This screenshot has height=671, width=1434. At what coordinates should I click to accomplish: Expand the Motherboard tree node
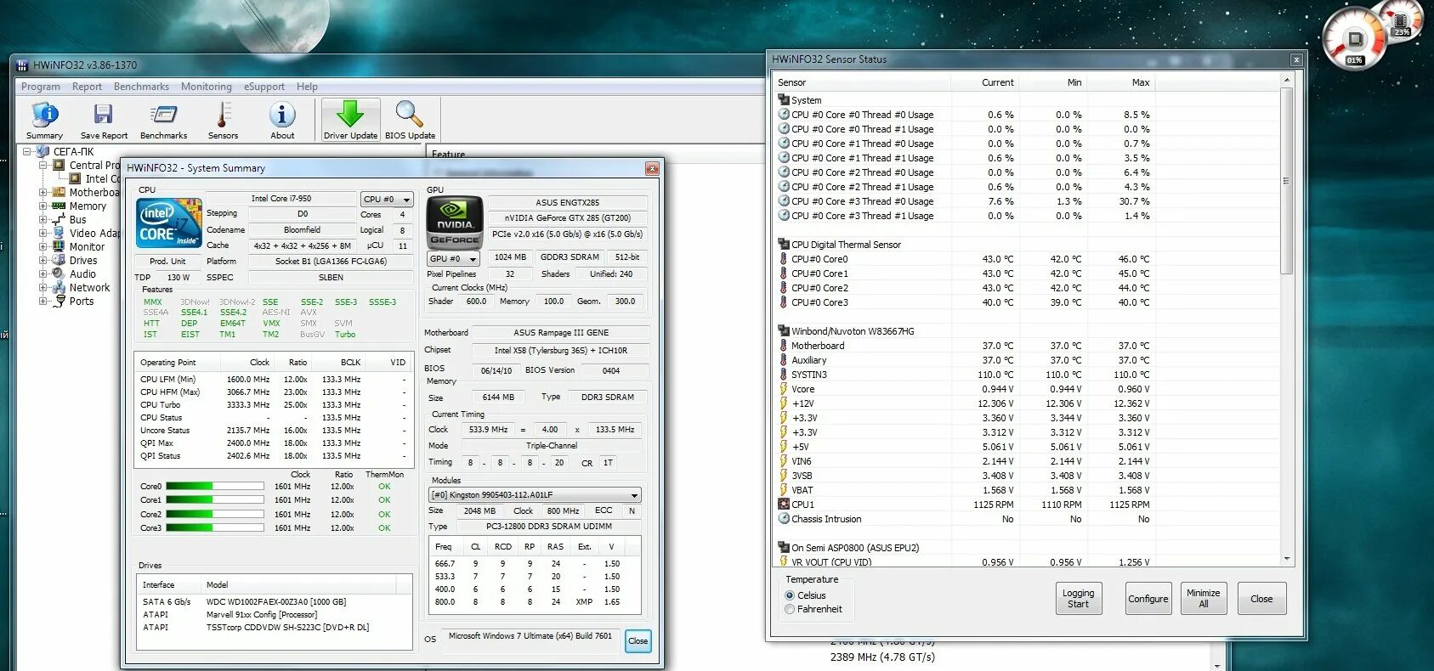tap(43, 193)
